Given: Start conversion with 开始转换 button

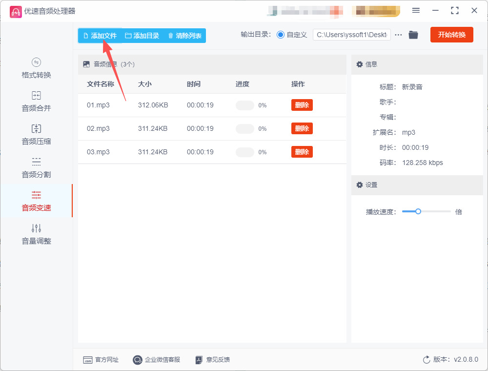Looking at the screenshot, I should (x=451, y=35).
